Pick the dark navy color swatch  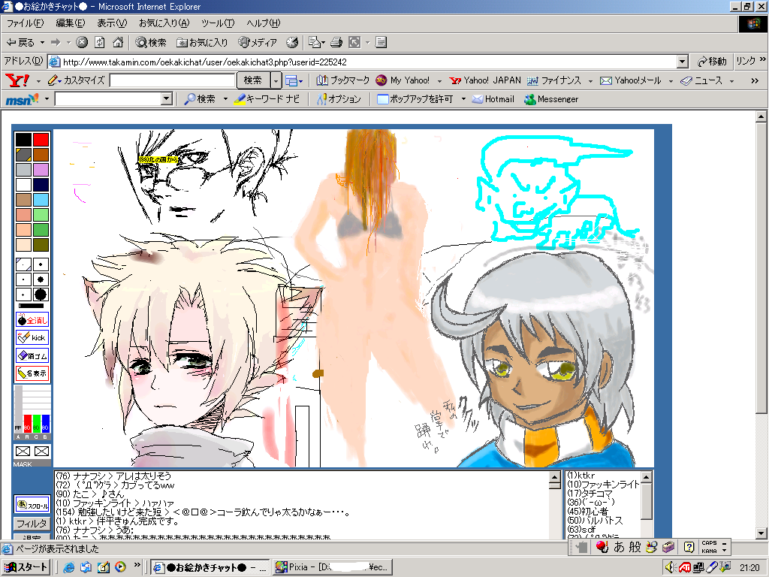(x=41, y=185)
